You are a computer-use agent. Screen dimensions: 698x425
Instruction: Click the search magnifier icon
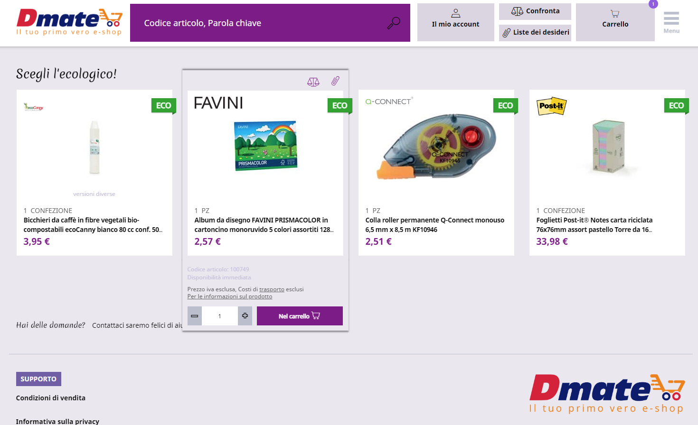pos(394,23)
